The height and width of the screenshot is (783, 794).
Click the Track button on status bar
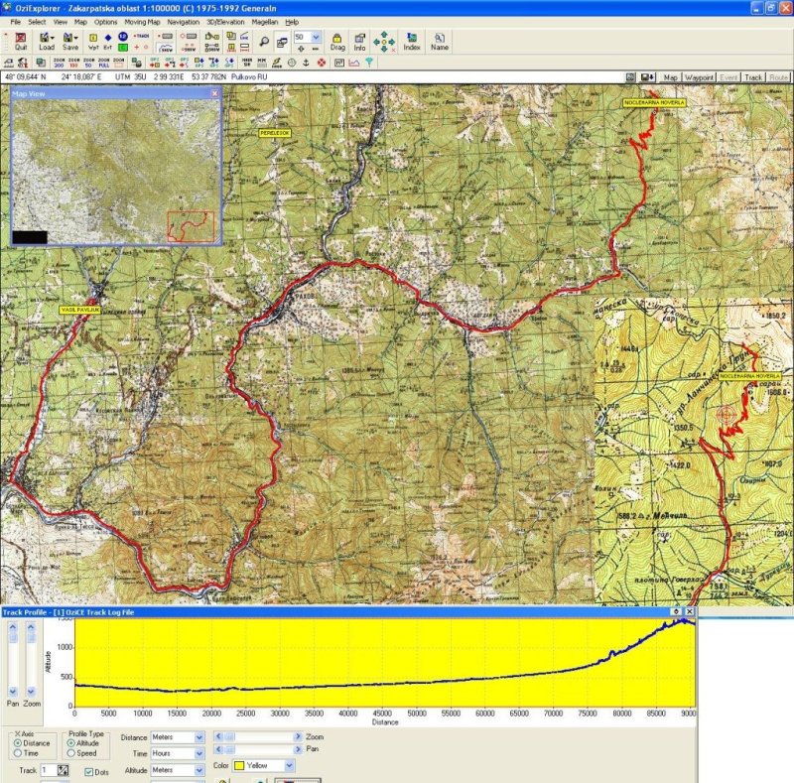click(x=753, y=76)
